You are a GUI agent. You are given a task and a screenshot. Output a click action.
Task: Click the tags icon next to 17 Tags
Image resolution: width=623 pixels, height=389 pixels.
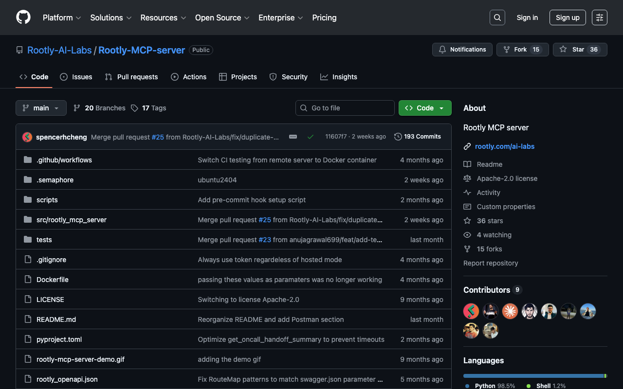coord(135,108)
